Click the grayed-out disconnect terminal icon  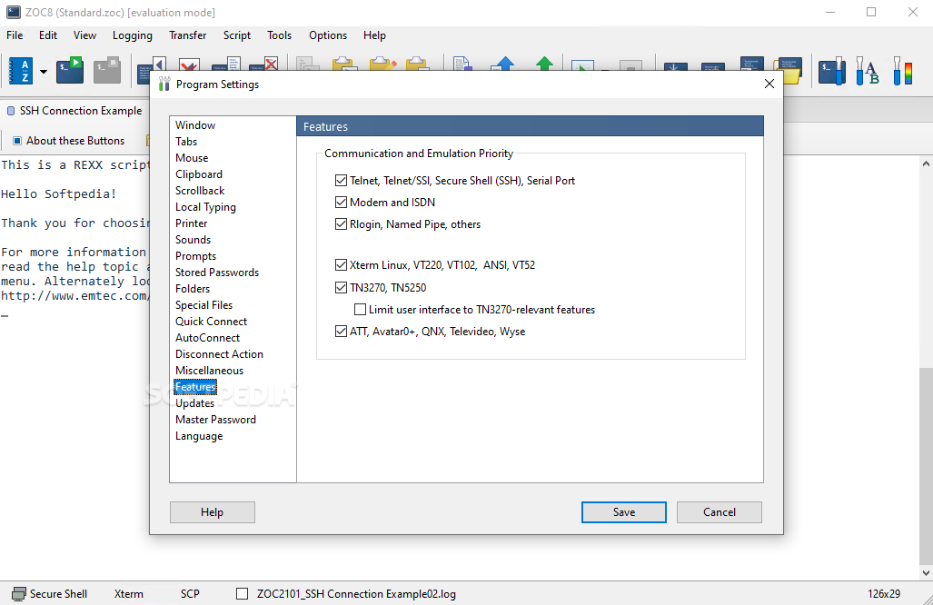click(107, 70)
